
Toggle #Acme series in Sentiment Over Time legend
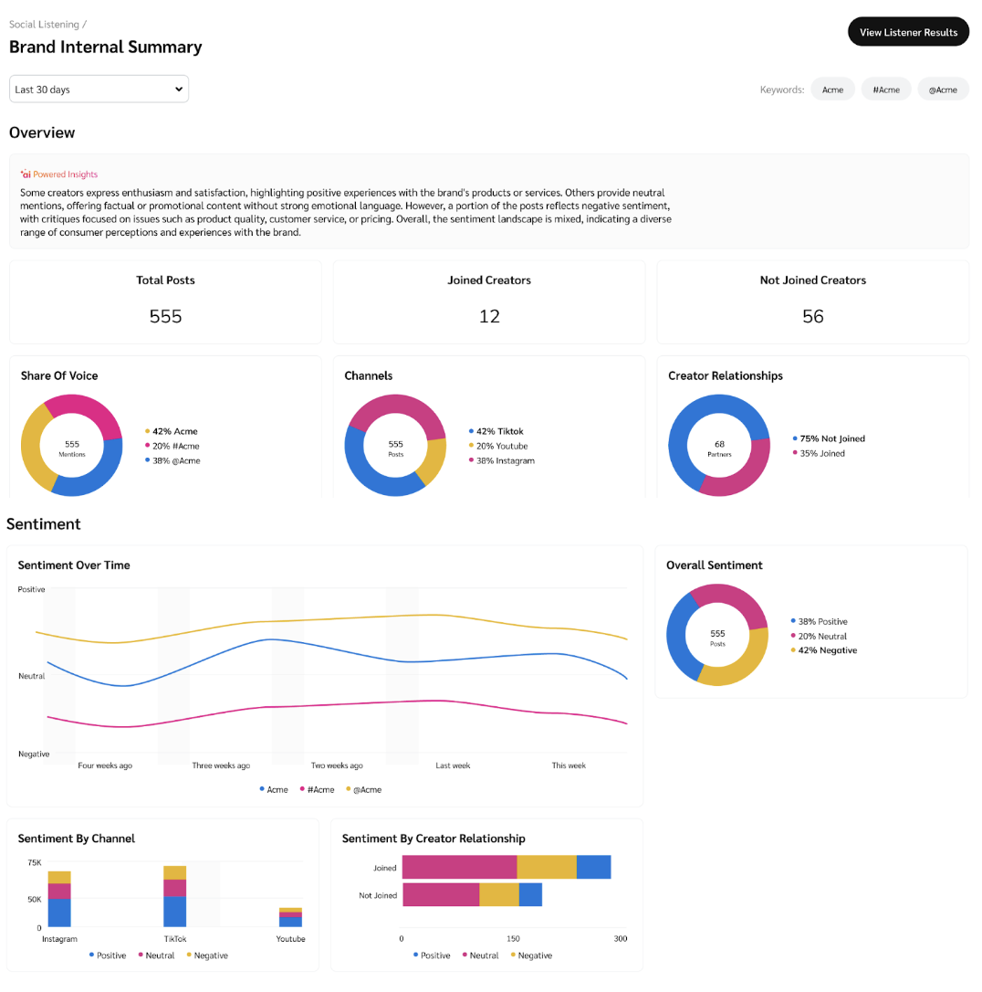pos(318,789)
